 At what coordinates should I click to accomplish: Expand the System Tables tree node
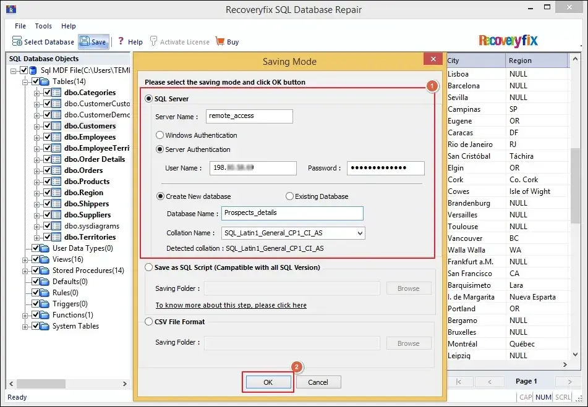25,327
